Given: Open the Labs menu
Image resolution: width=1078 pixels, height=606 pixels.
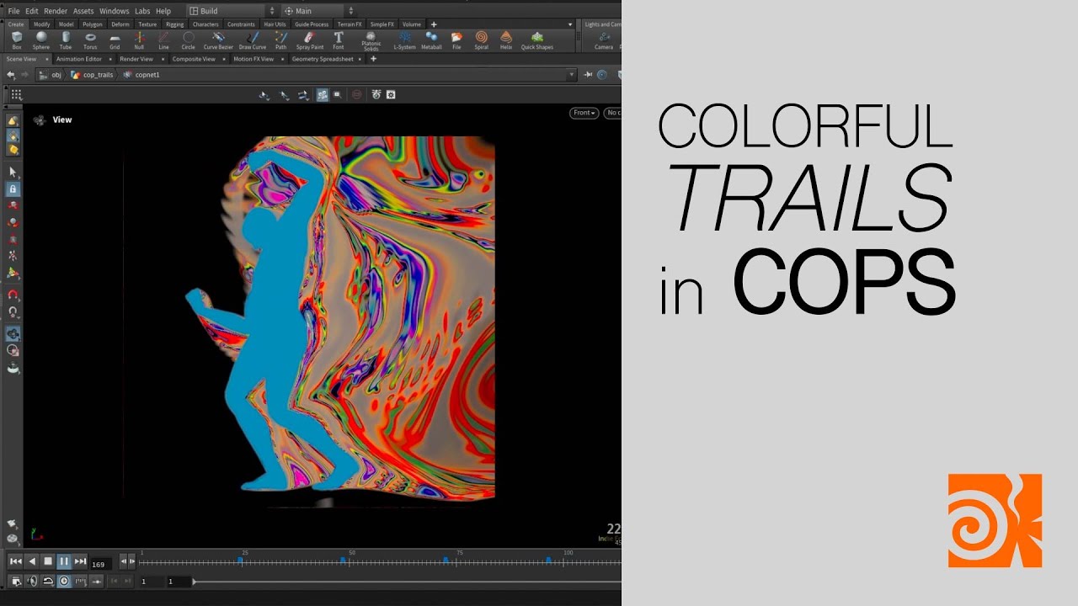Looking at the screenshot, I should [142, 11].
